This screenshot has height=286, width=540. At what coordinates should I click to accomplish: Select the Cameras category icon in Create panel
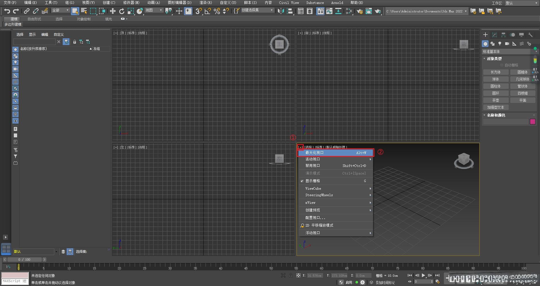click(x=507, y=44)
